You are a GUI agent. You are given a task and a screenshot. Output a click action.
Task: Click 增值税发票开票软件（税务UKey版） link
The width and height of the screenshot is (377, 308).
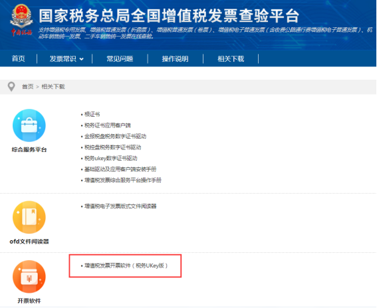(126, 266)
